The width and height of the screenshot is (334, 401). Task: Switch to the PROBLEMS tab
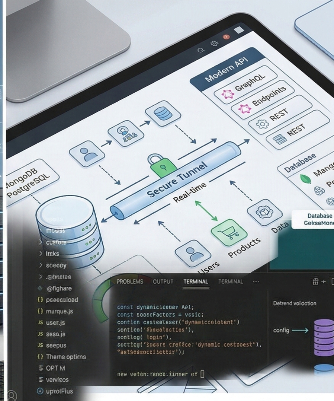[130, 281]
